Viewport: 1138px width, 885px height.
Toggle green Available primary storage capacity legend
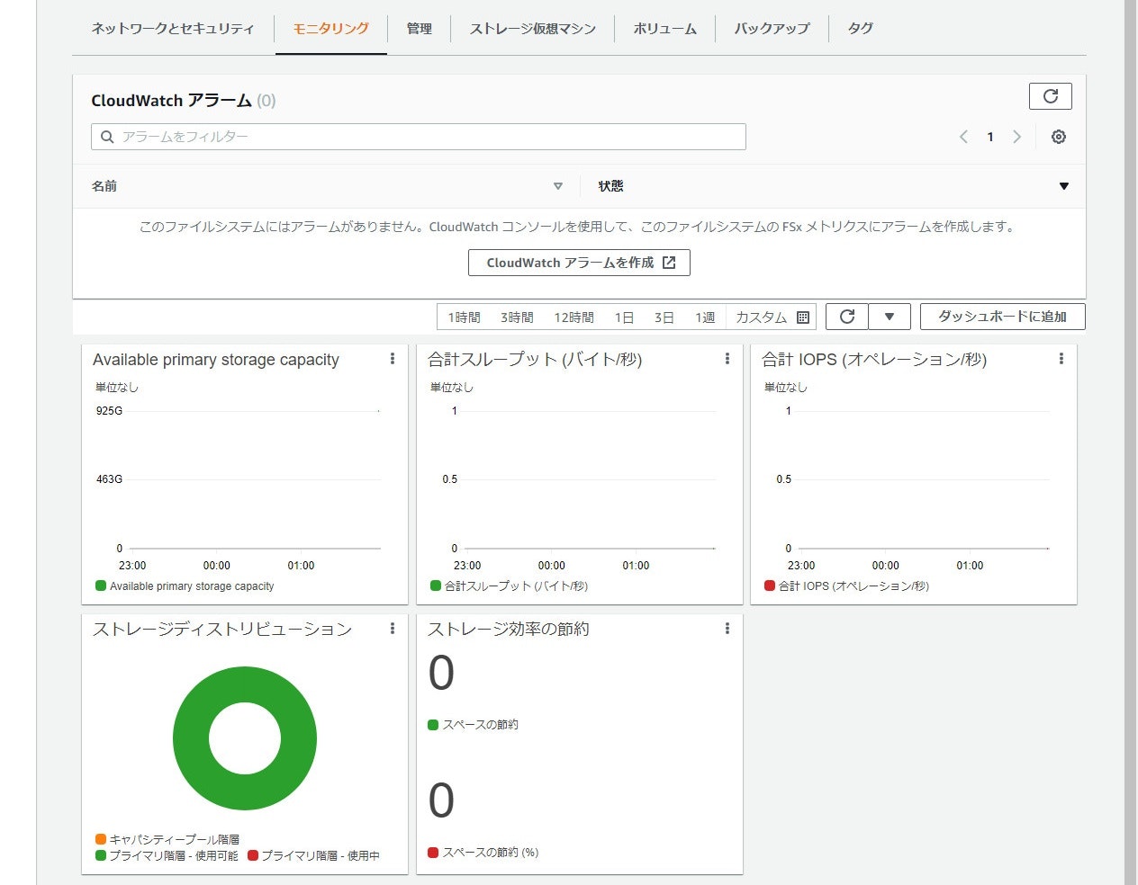[185, 586]
